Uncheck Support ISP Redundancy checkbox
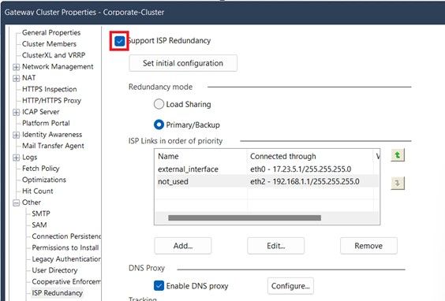Screen dimensions: 445x301 [x=119, y=41]
